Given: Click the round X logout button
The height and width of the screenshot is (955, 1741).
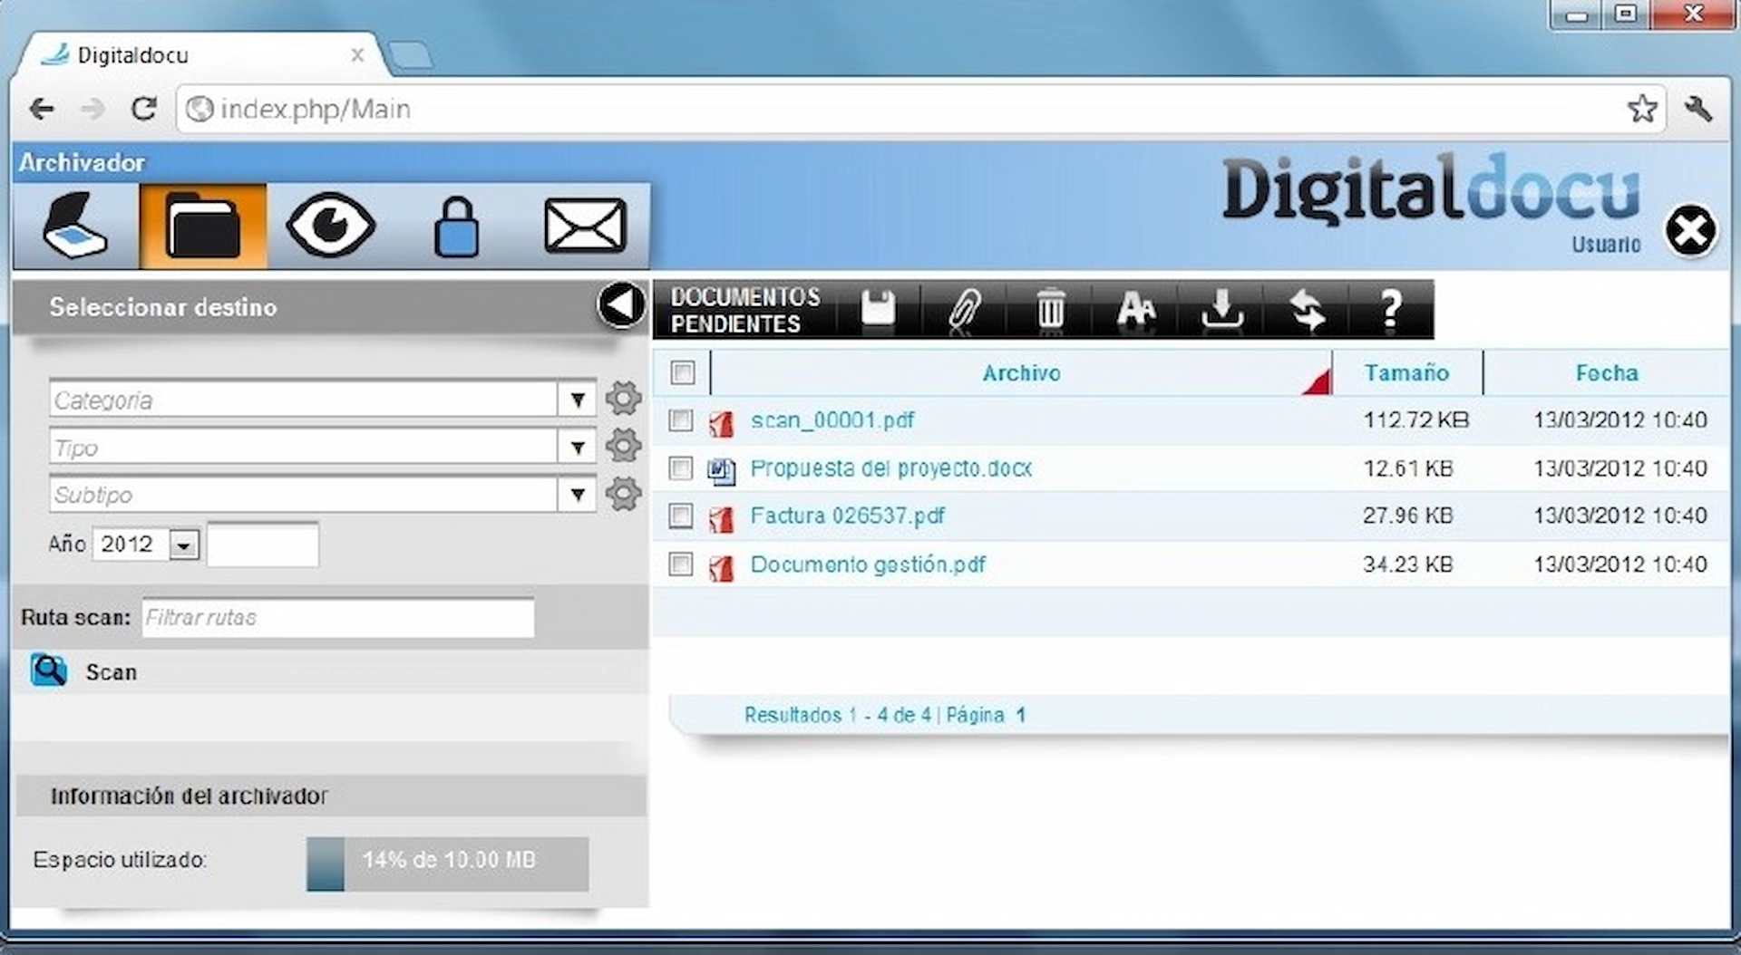Looking at the screenshot, I should tap(1691, 230).
